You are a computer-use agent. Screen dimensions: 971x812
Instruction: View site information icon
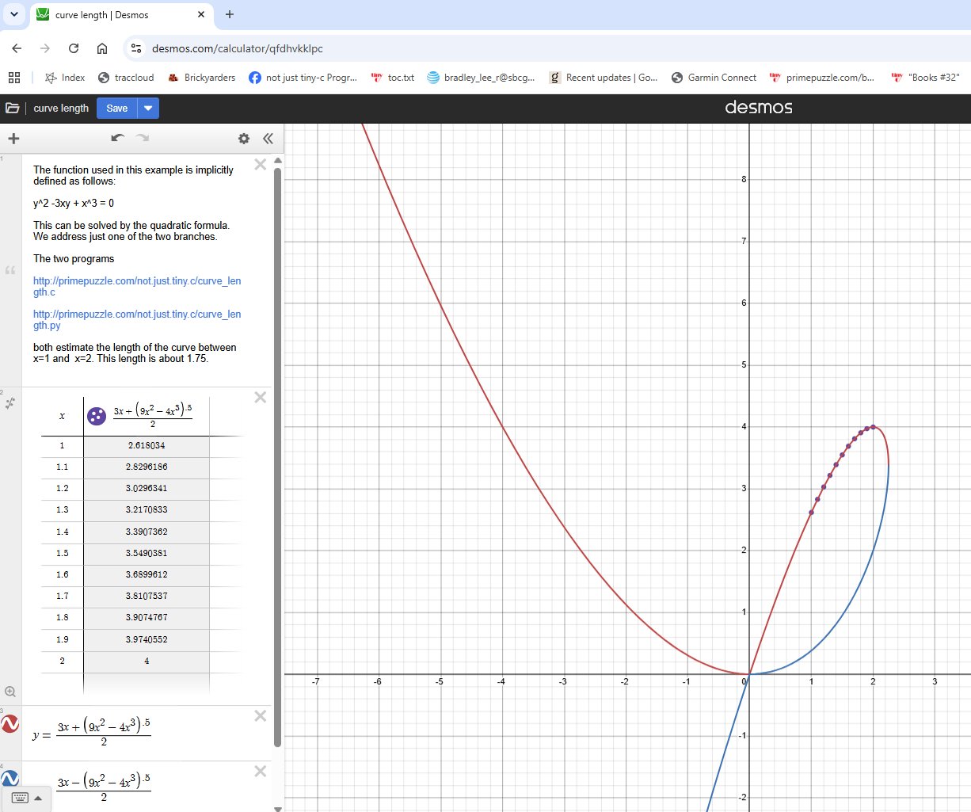136,48
